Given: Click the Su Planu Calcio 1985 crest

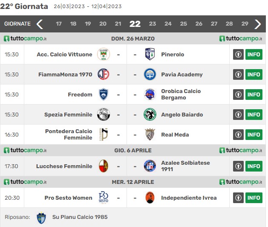Looking at the screenshot, I should [x=41, y=218].
